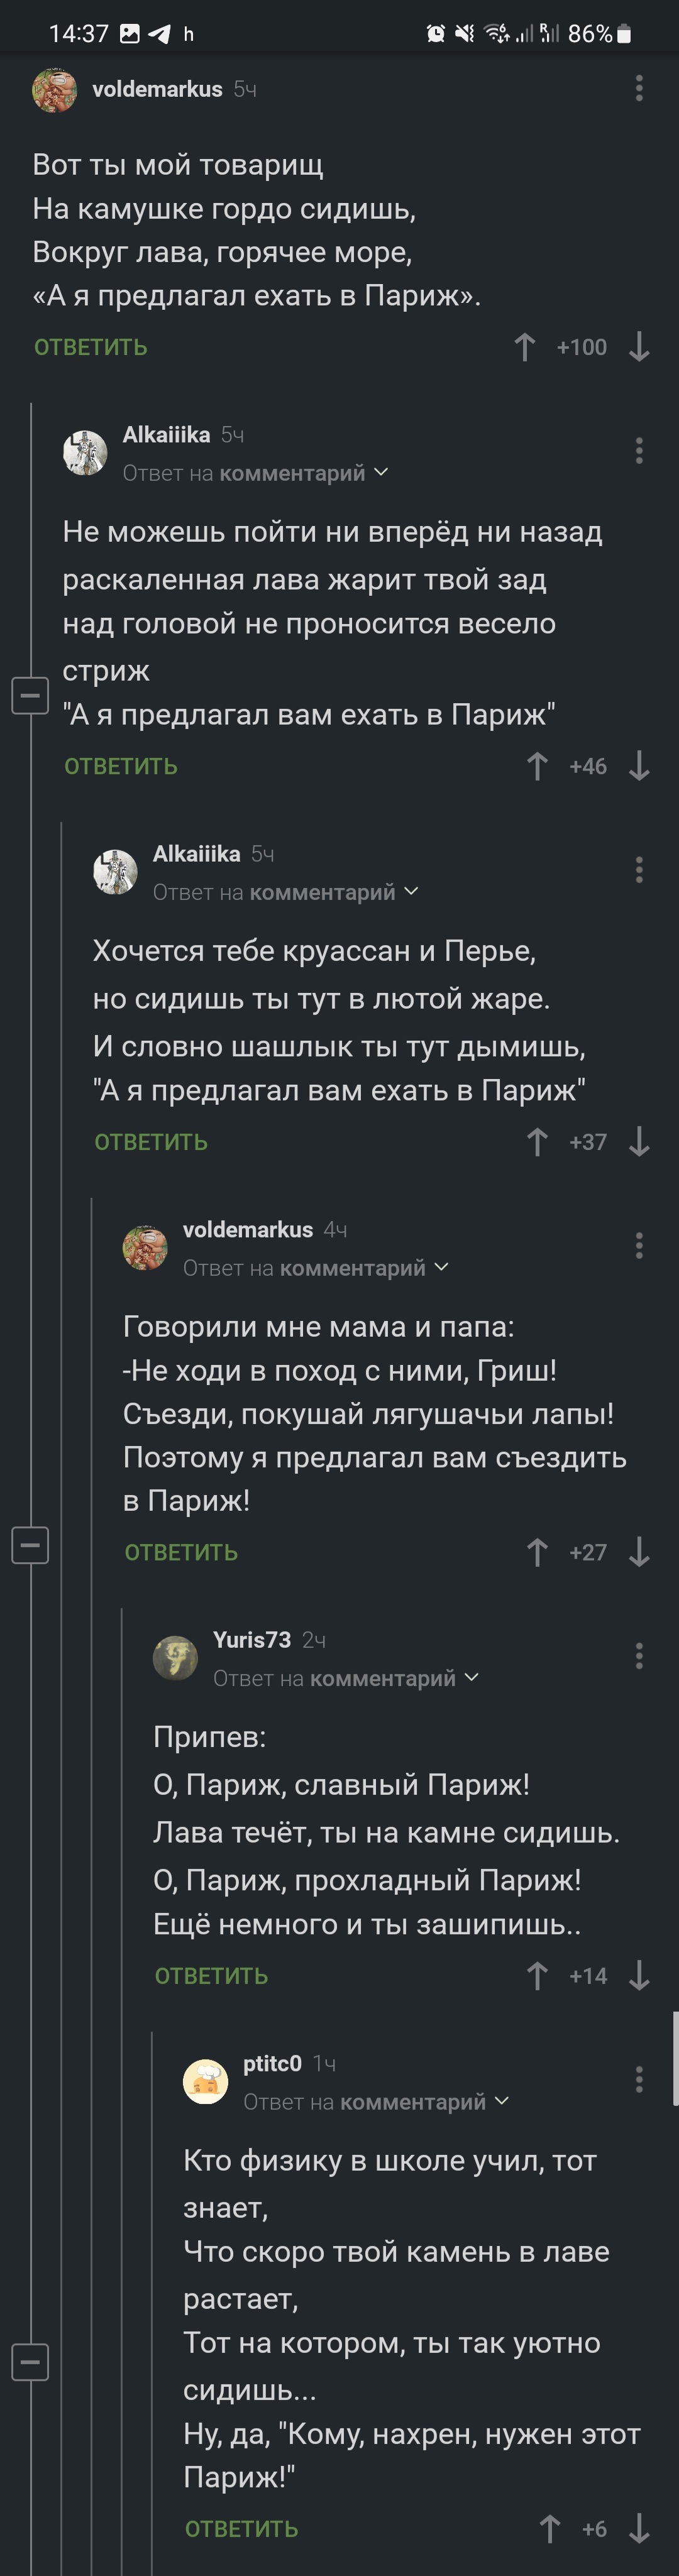Collapse thread with topmost minus toggle
The height and width of the screenshot is (2576, 679).
pyautogui.click(x=30, y=695)
